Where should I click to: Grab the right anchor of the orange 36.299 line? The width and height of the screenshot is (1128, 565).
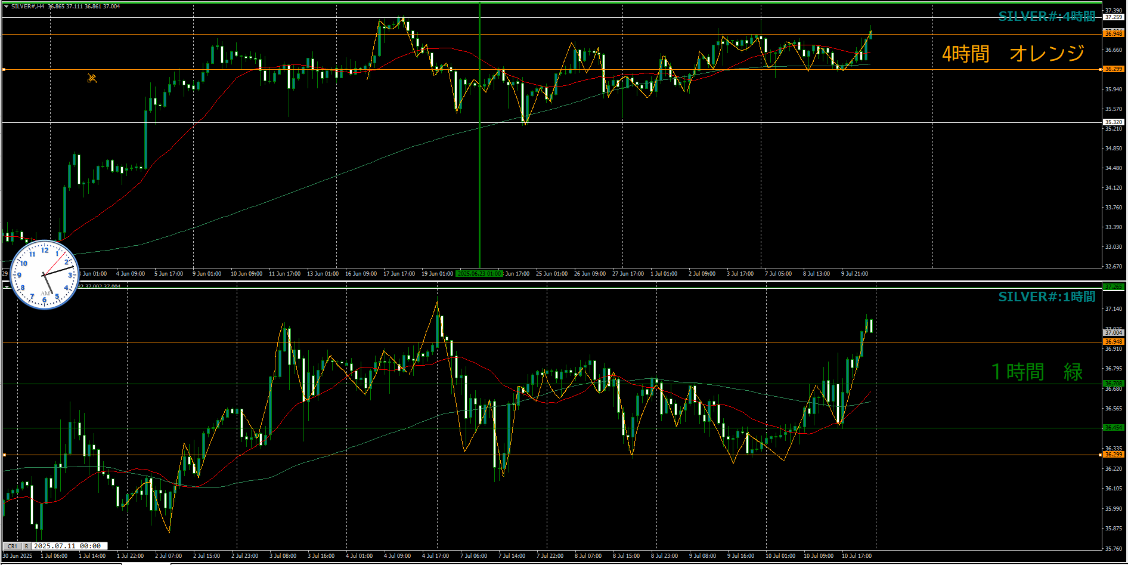1100,70
